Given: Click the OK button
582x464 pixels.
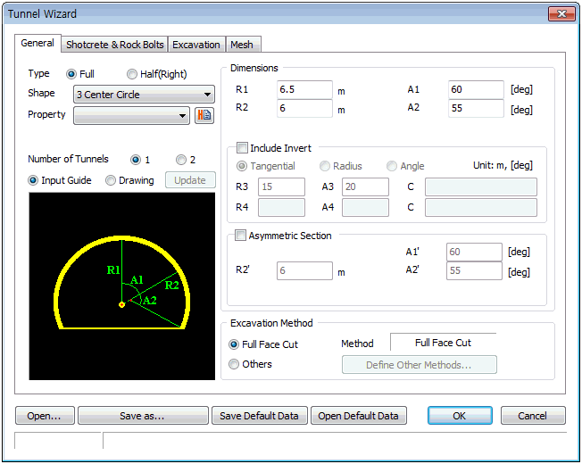Looking at the screenshot, I should pyautogui.click(x=460, y=416).
